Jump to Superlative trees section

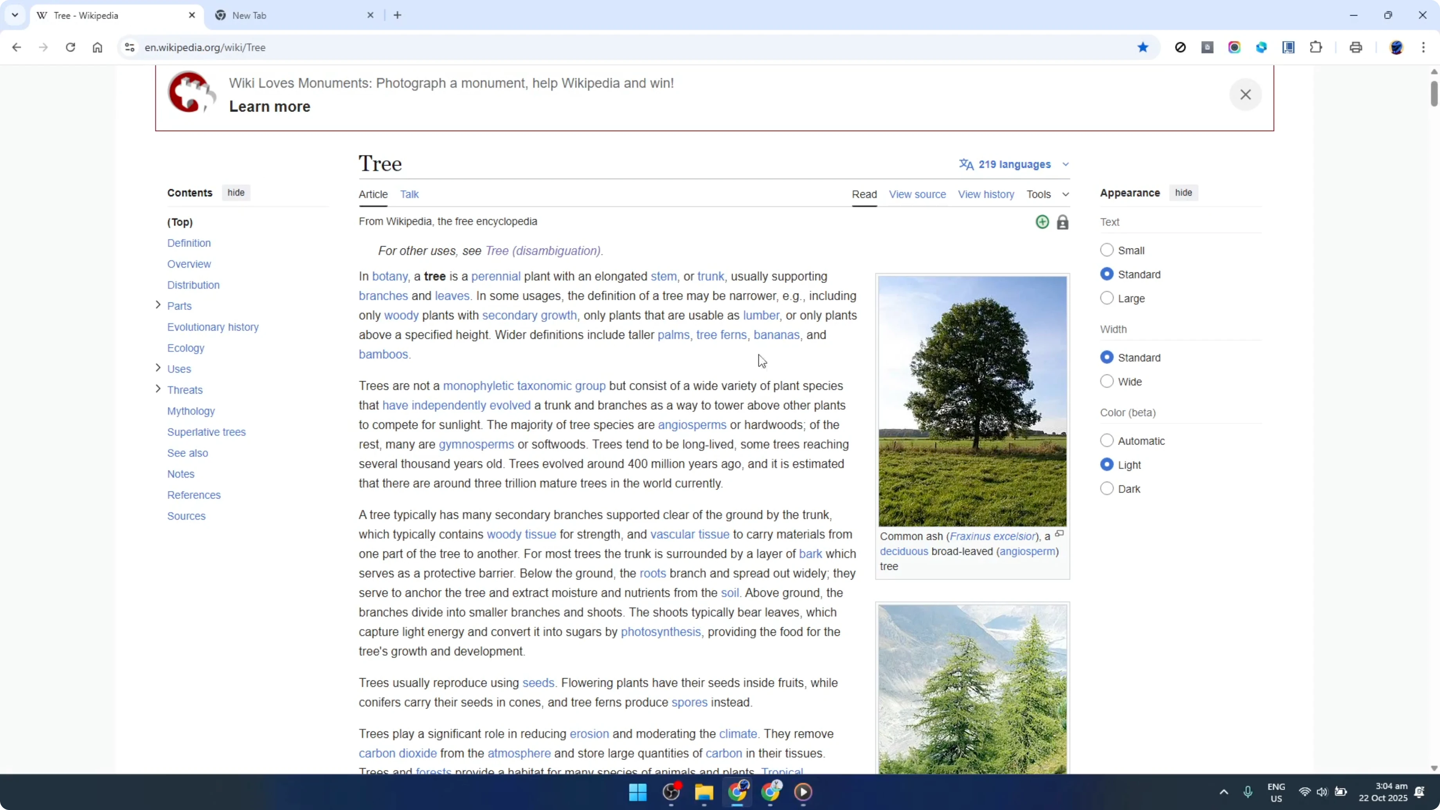point(206,432)
